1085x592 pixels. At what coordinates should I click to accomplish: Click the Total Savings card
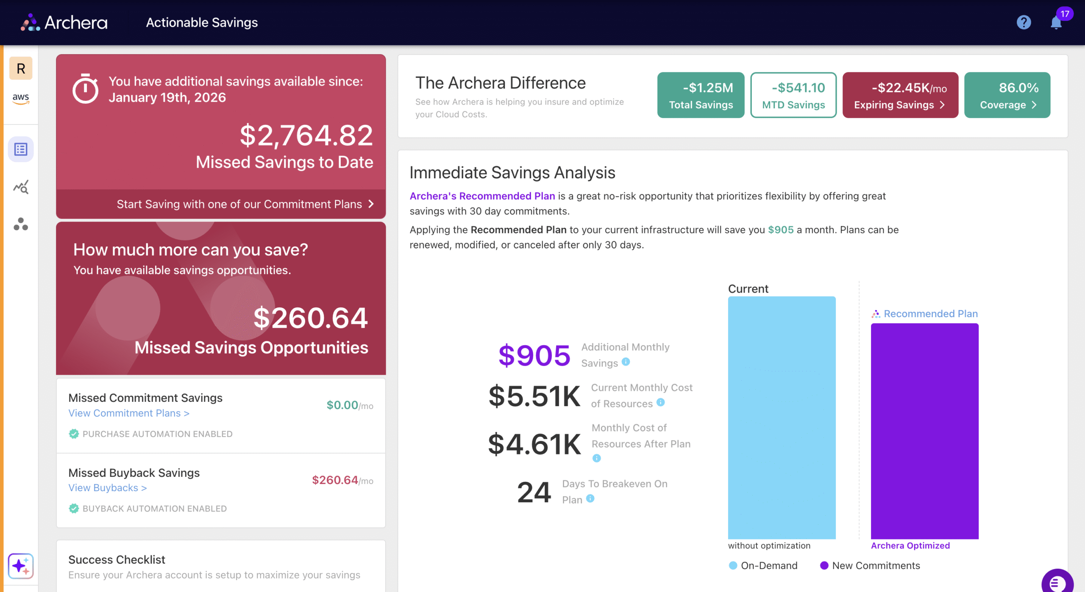click(701, 95)
